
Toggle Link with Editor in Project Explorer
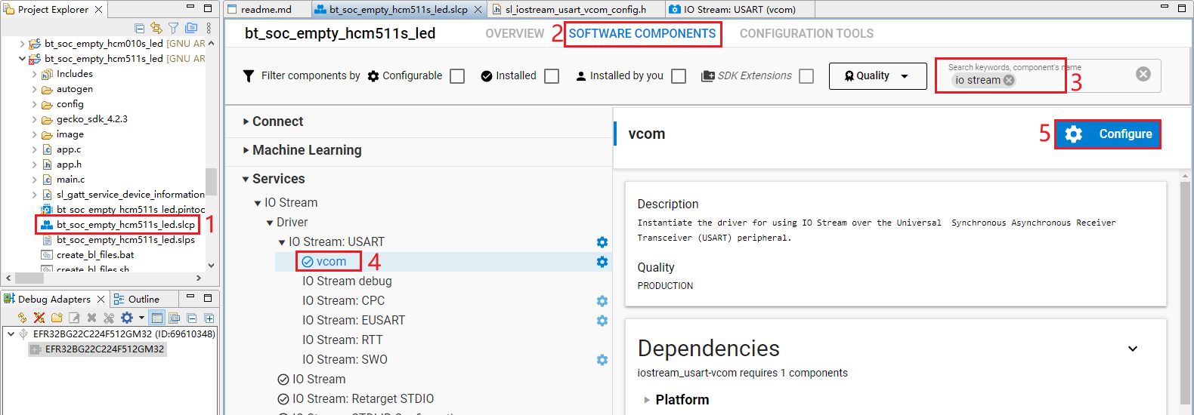point(156,28)
